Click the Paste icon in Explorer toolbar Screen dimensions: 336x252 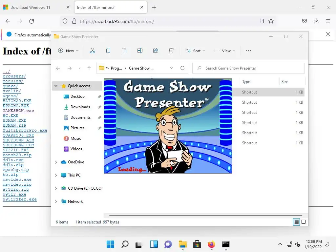[124, 51]
